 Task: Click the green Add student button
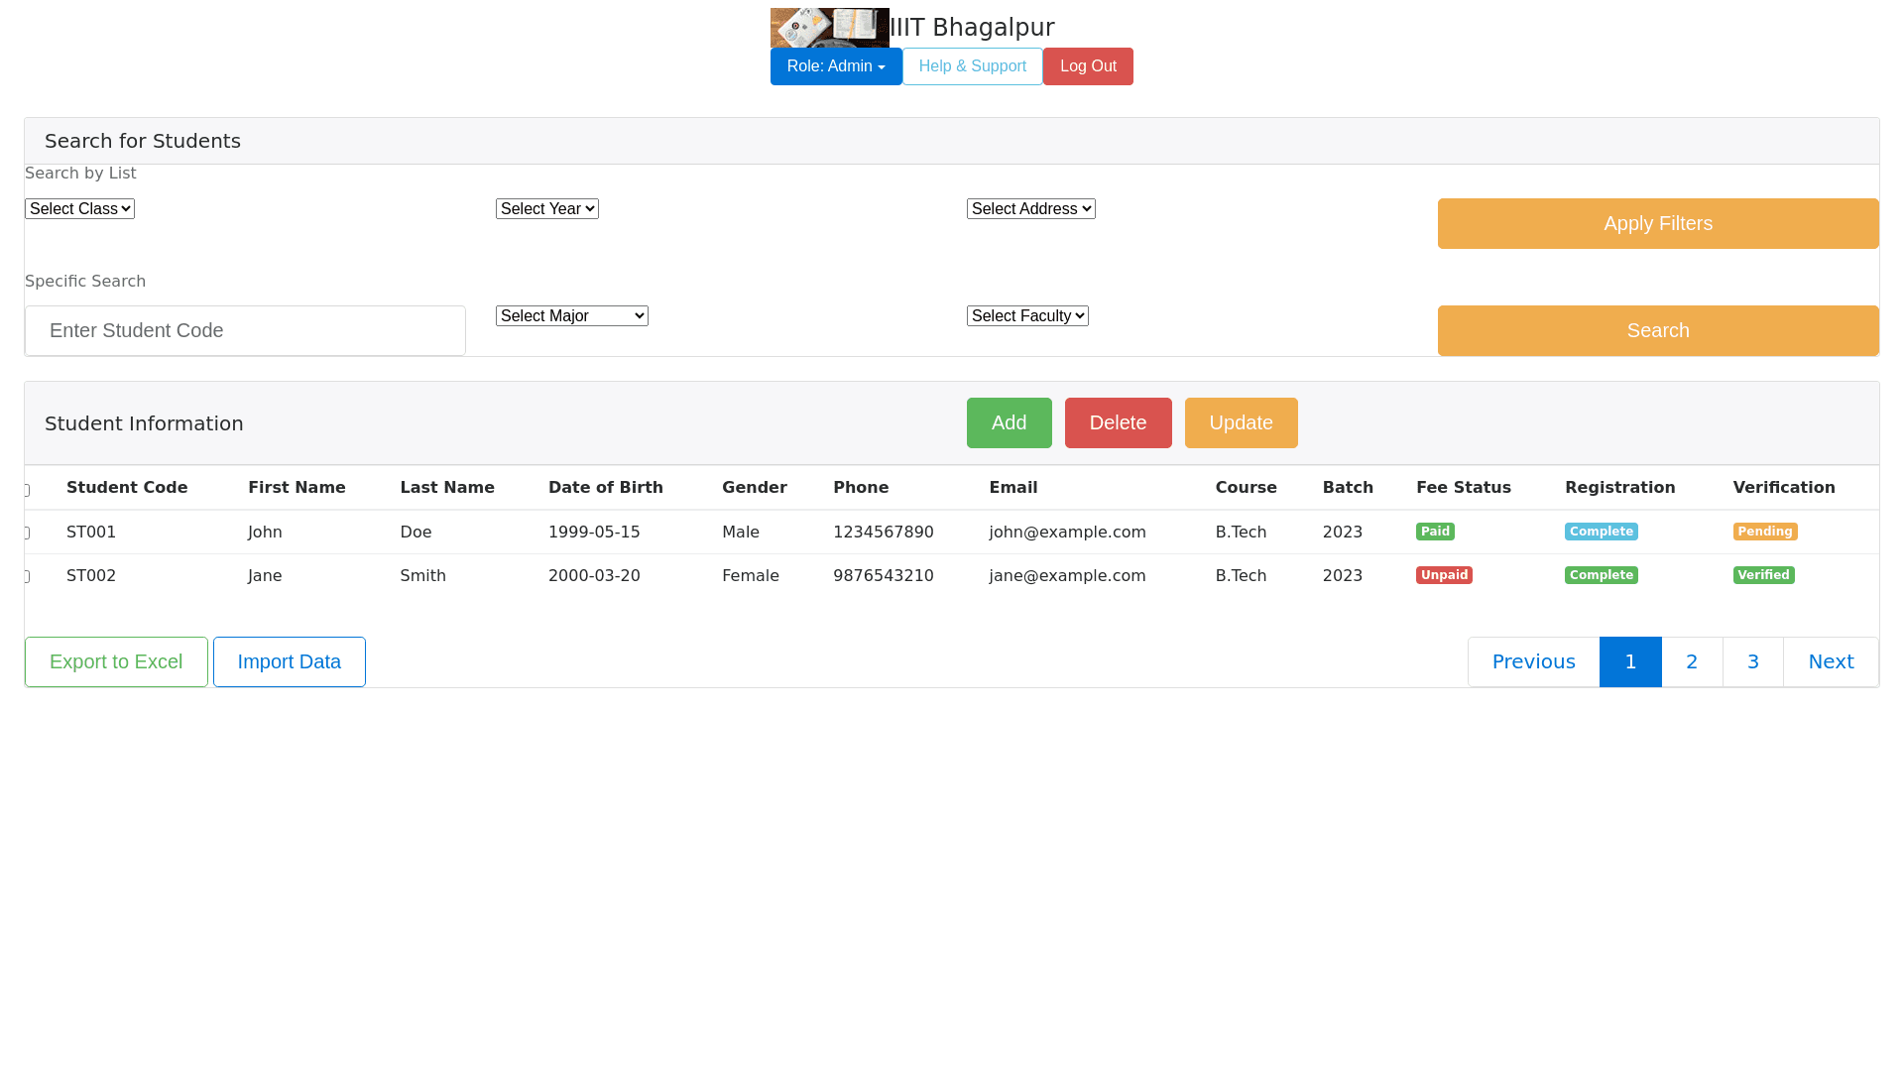coord(1009,423)
